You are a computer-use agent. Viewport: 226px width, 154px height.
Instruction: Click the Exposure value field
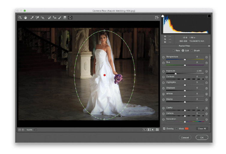click(199, 71)
